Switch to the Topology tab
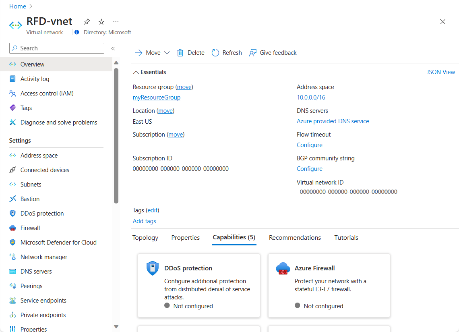This screenshot has width=459, height=332. pos(145,238)
